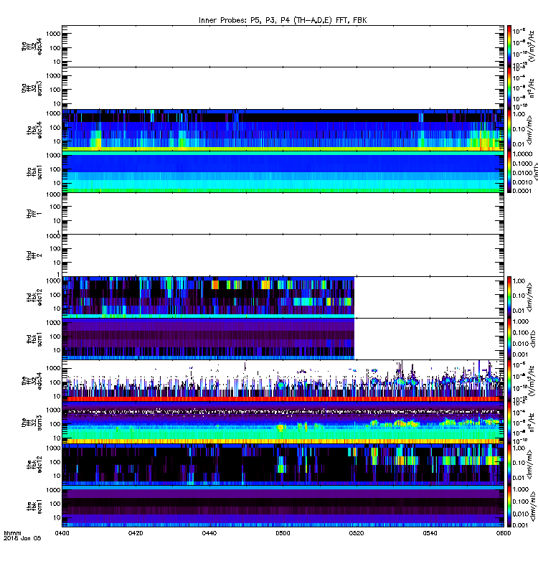
Task: Select the 'tha fbk scm1' panel label
Action: [34, 172]
